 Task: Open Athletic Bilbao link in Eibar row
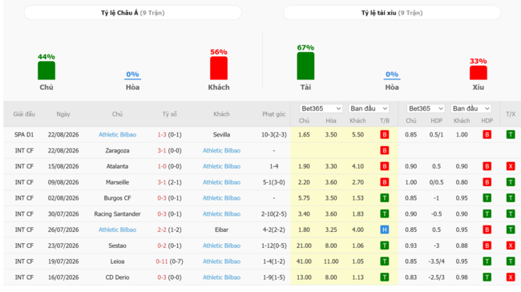click(117, 229)
